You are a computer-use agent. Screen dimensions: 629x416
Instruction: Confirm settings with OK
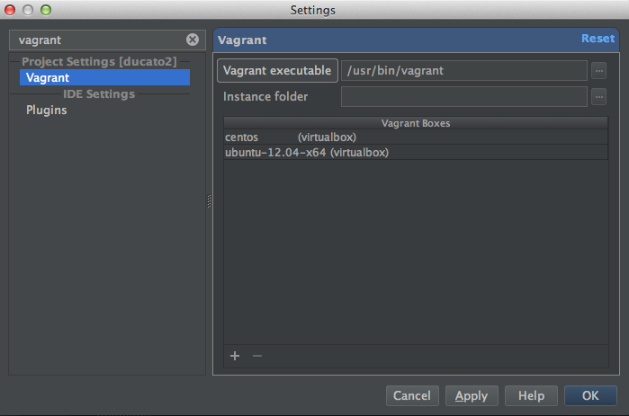click(590, 395)
